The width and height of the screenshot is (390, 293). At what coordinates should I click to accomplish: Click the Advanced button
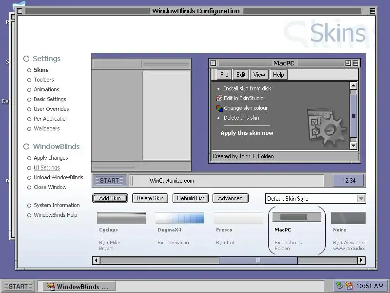click(230, 198)
